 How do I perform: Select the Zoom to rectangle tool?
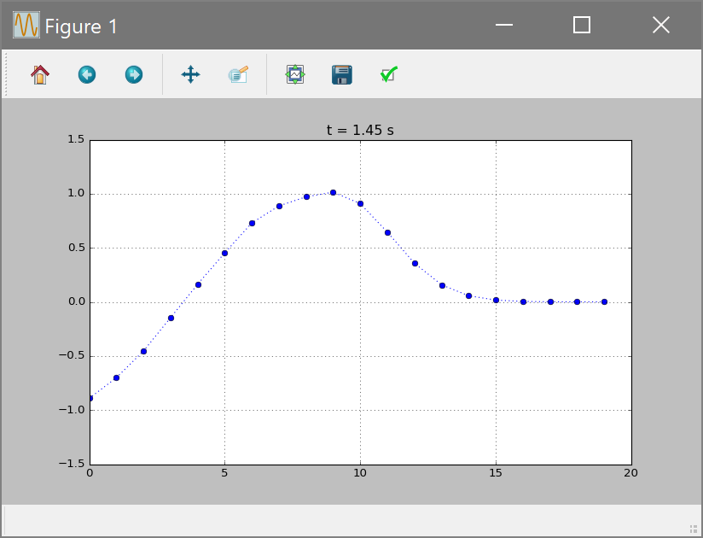[x=238, y=74]
